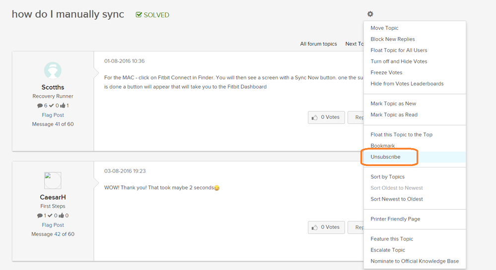Select Unsubscribe from the options menu
Screen dimensions: 496x270
385,157
